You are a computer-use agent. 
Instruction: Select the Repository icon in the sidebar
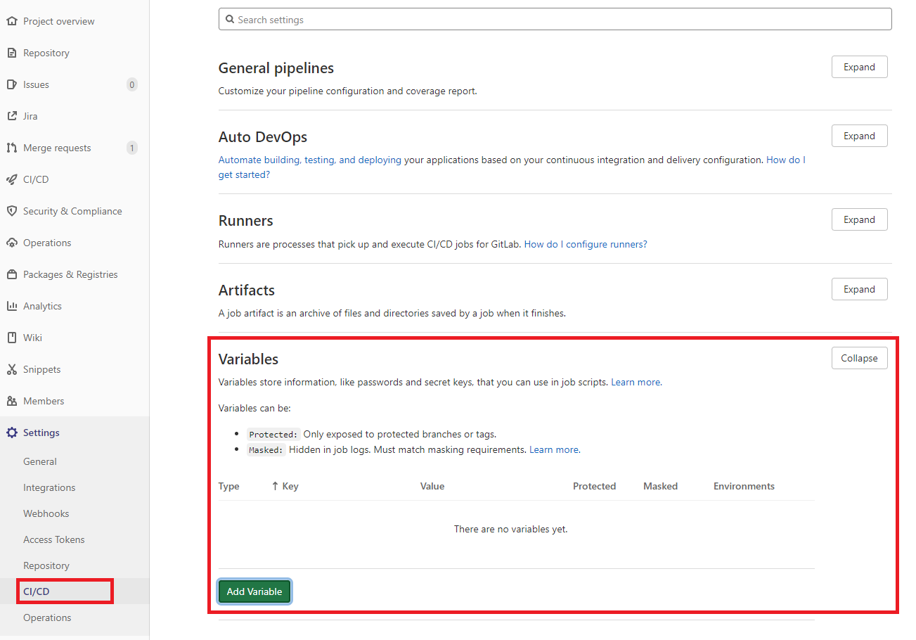[11, 52]
